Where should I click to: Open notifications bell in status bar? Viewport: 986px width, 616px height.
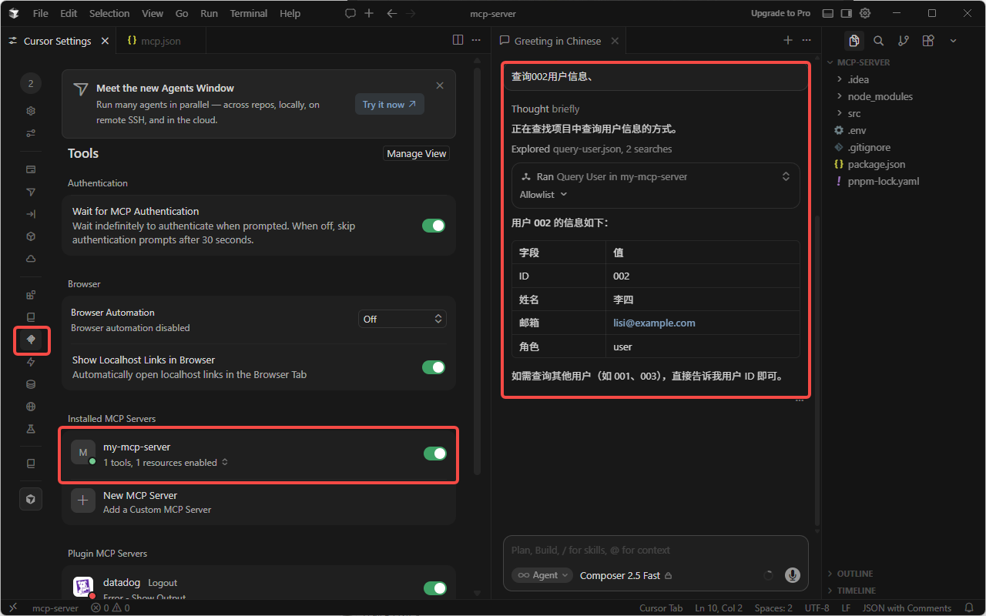969,608
